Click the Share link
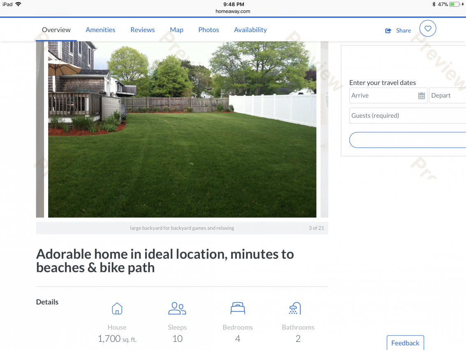The width and height of the screenshot is (466, 350). point(403,30)
